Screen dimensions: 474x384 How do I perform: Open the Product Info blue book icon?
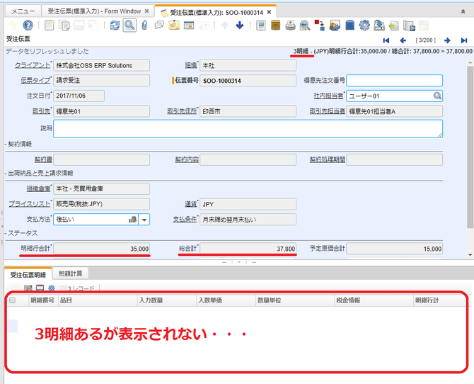[x=349, y=25]
